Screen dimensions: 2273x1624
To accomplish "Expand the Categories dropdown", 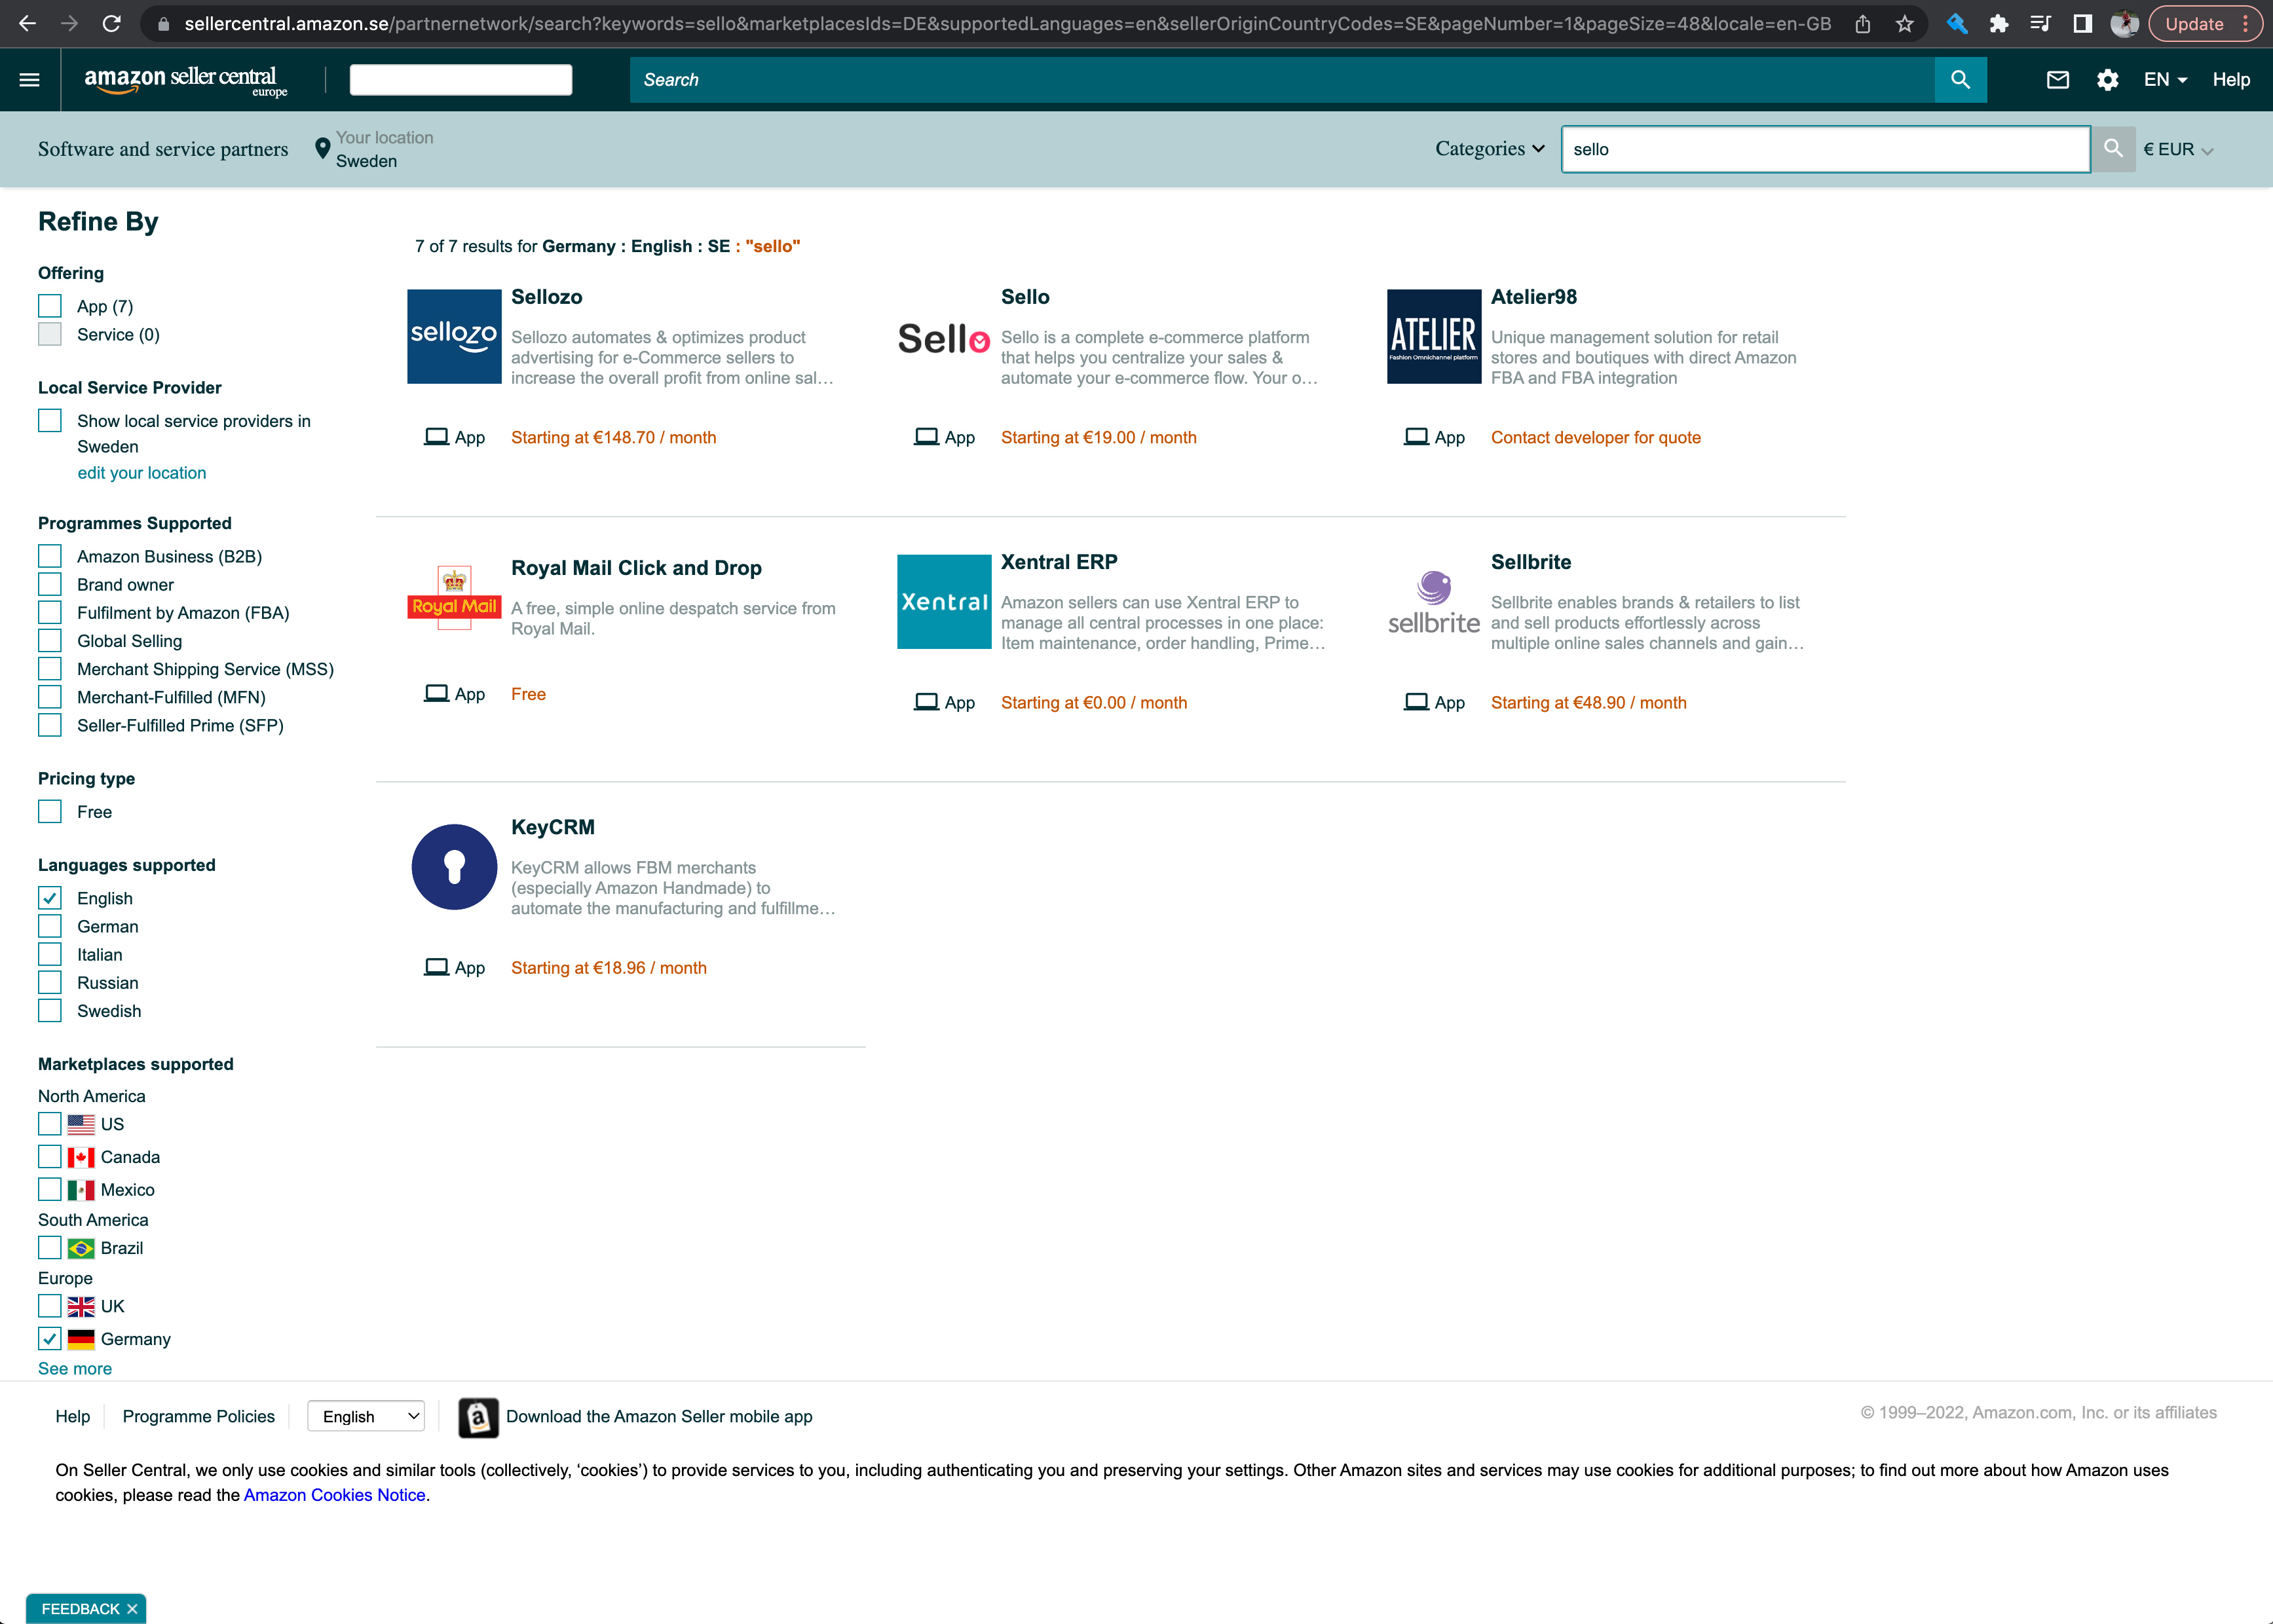I will click(x=1490, y=148).
